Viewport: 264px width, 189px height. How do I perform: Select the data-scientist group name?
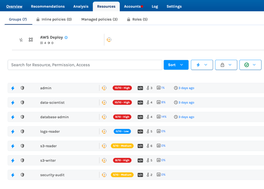click(52, 103)
